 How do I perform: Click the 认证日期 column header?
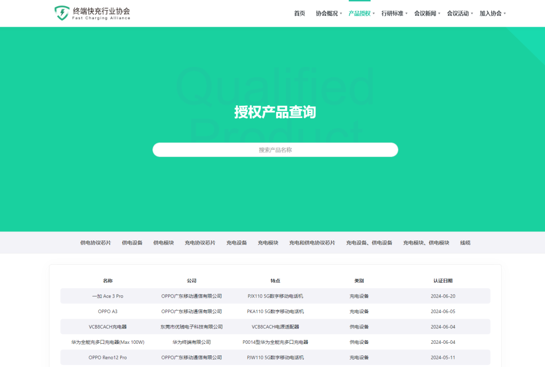click(x=443, y=281)
